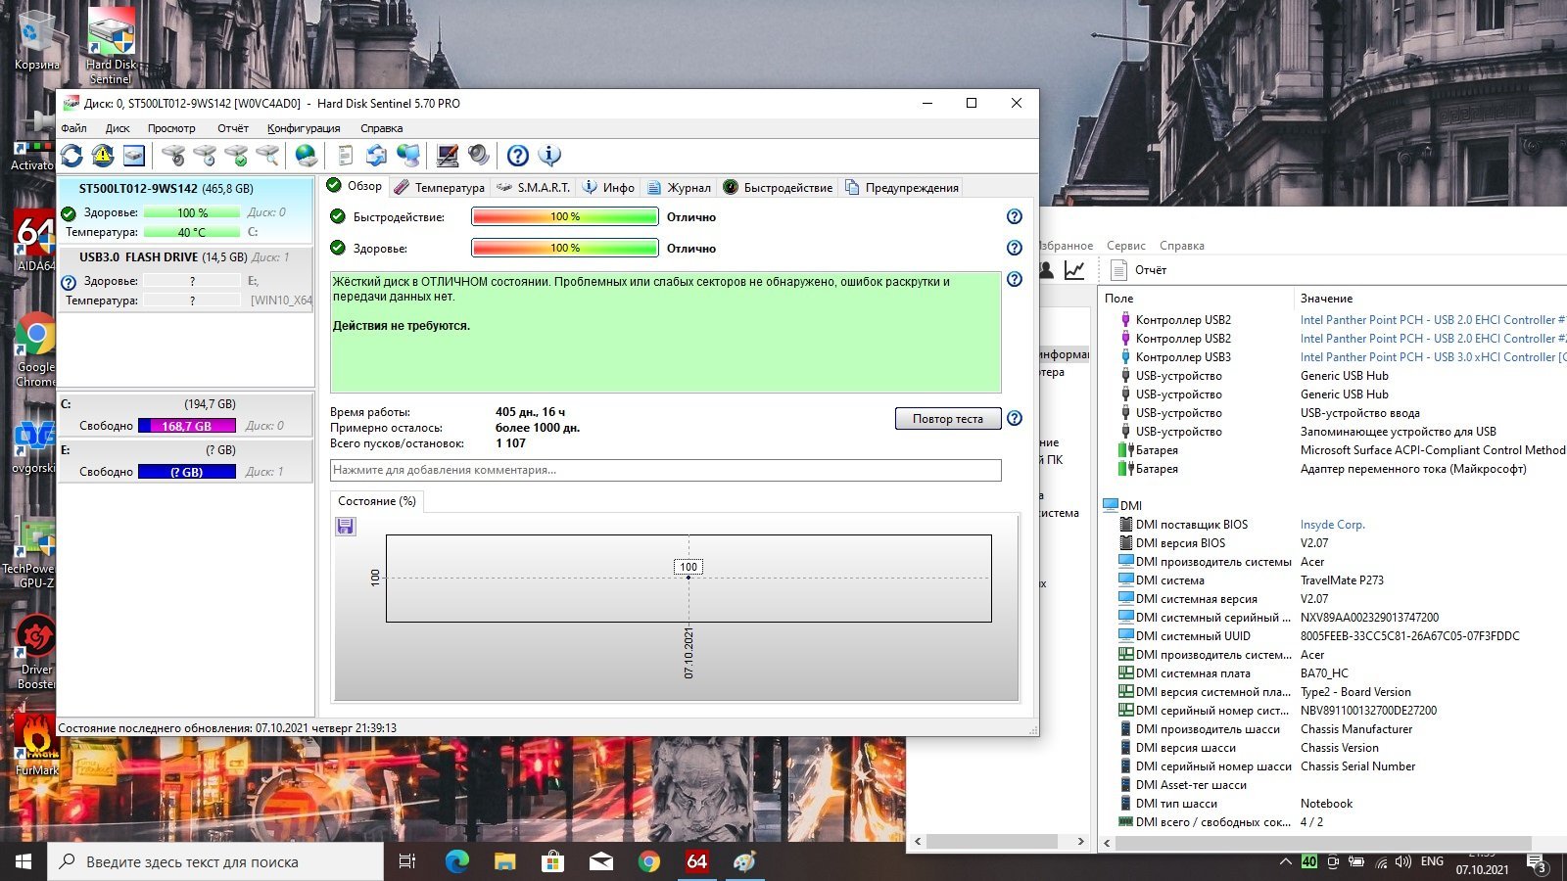
Task: Select Обзор tab
Action: tap(355, 186)
